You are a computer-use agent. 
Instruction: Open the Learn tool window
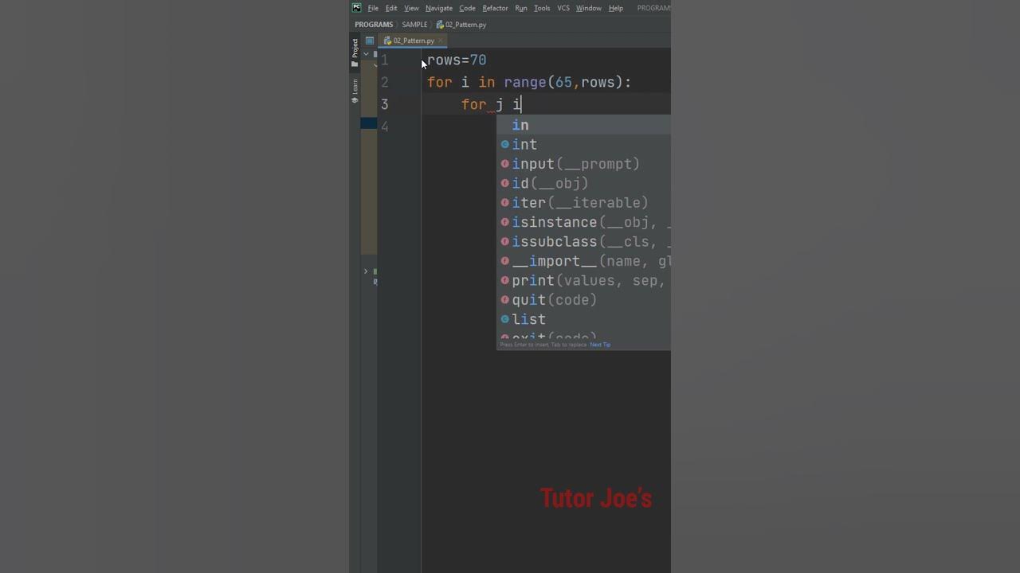click(x=355, y=91)
